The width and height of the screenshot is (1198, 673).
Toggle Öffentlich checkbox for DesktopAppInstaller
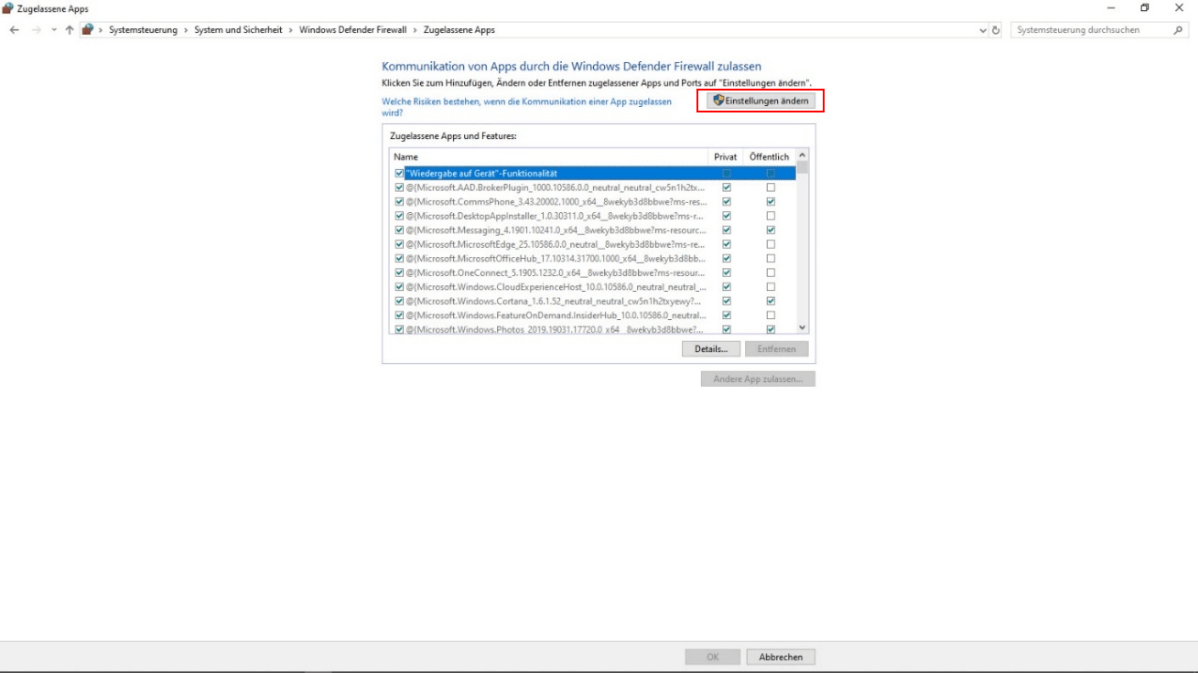[771, 216]
